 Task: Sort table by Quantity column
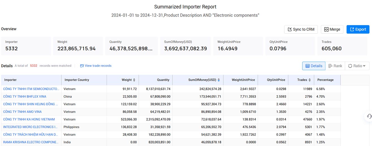pyautogui.click(x=163, y=80)
